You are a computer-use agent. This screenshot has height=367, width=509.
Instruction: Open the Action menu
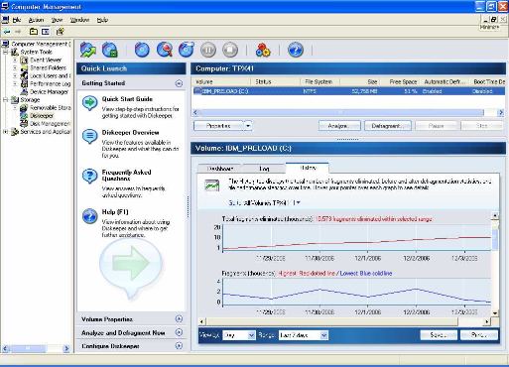click(36, 20)
